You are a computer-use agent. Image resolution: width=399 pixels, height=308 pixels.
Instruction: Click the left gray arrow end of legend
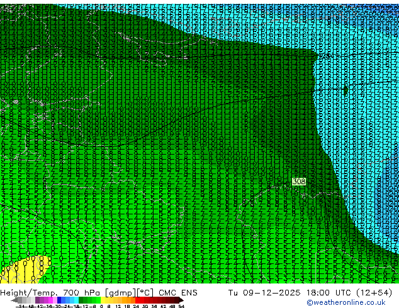point(14,300)
